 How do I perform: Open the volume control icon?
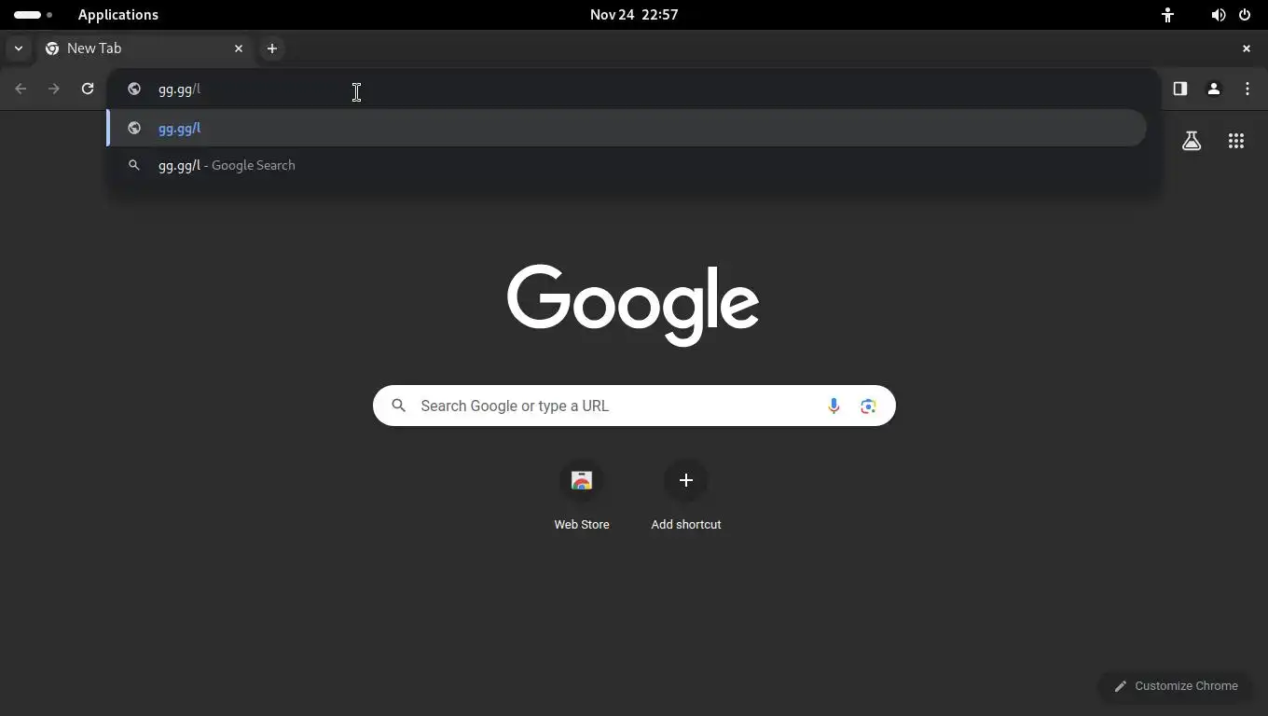1218,15
